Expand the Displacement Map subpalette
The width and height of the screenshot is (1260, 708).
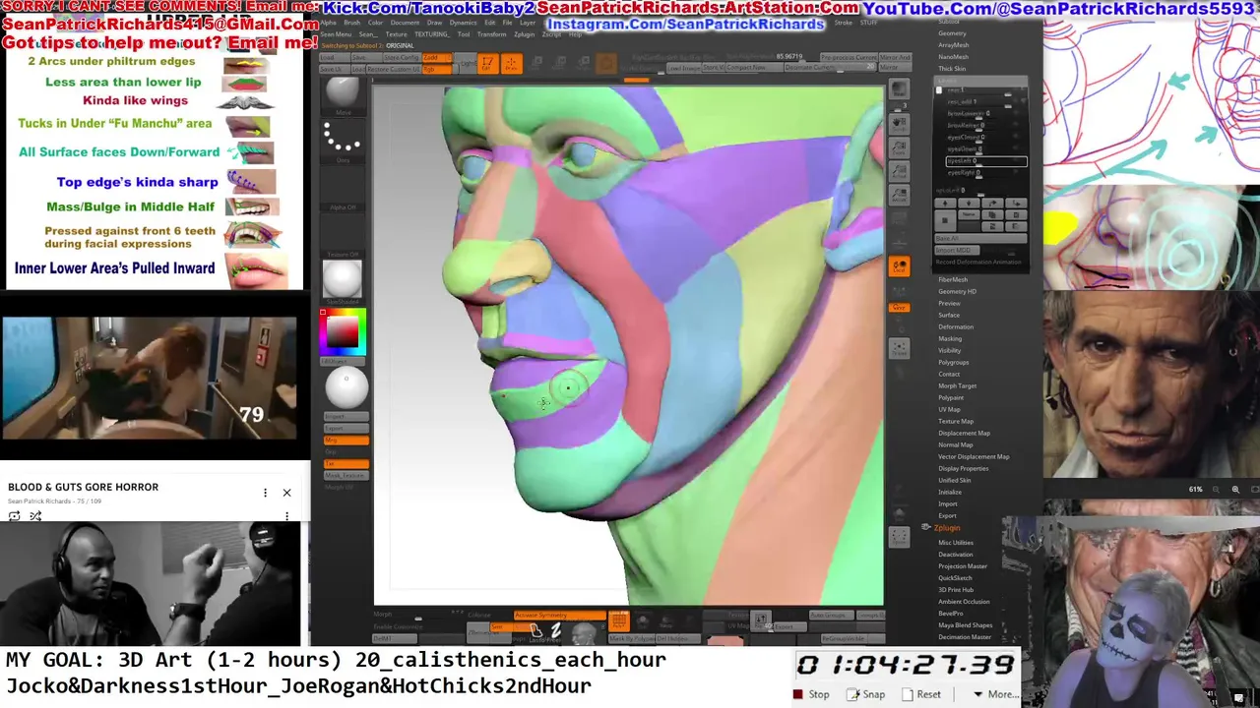965,433
